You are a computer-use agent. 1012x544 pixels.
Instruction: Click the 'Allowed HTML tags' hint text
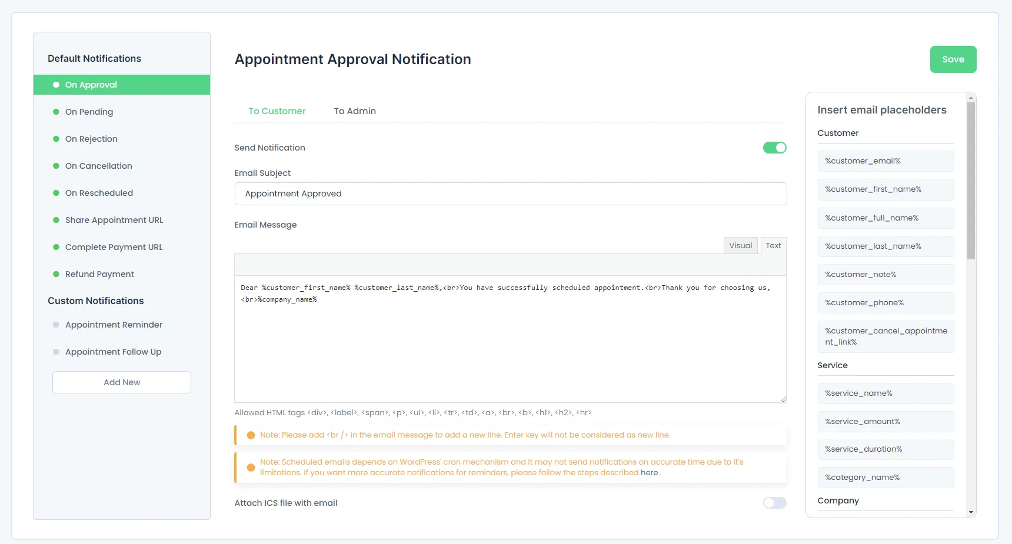(x=413, y=413)
